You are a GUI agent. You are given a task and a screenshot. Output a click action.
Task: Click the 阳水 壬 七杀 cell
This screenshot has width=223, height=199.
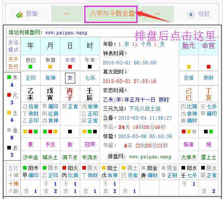pos(189,172)
